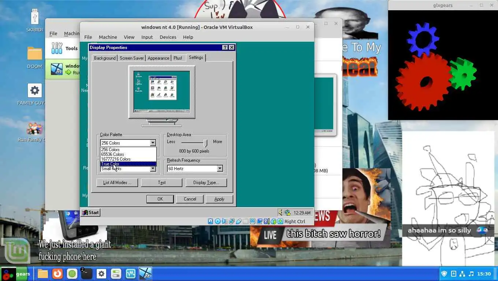
Task: Click the hard disk activity icon in VirtualBox status bar
Action: [211, 221]
